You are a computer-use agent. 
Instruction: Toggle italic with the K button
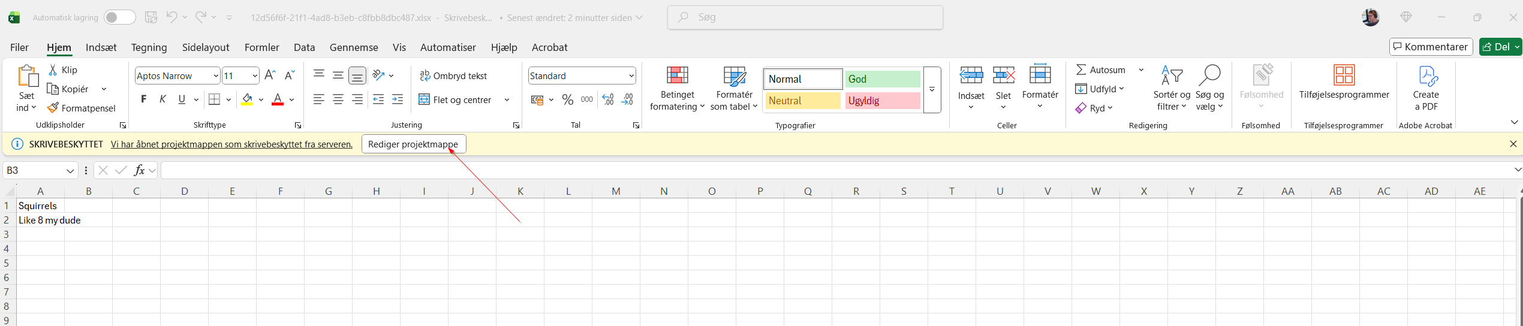[162, 99]
